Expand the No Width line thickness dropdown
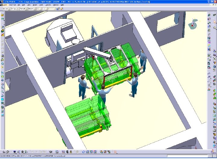 [x=26, y=9]
